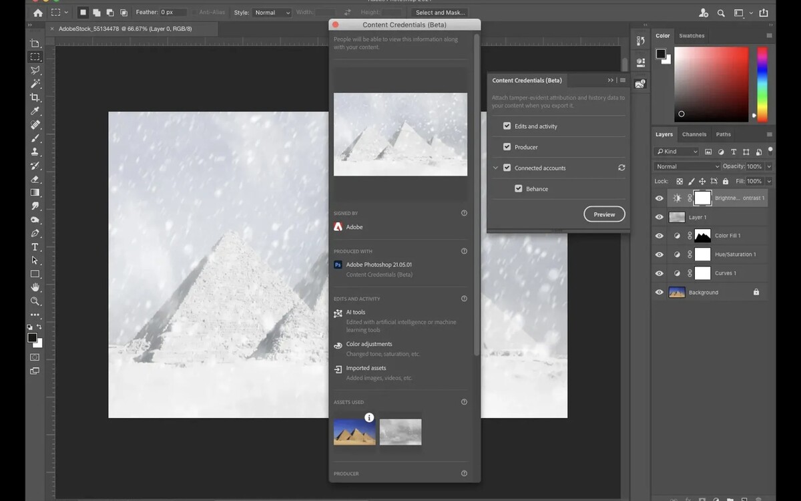Select the Healing Brush tool
The image size is (801, 501).
[35, 124]
